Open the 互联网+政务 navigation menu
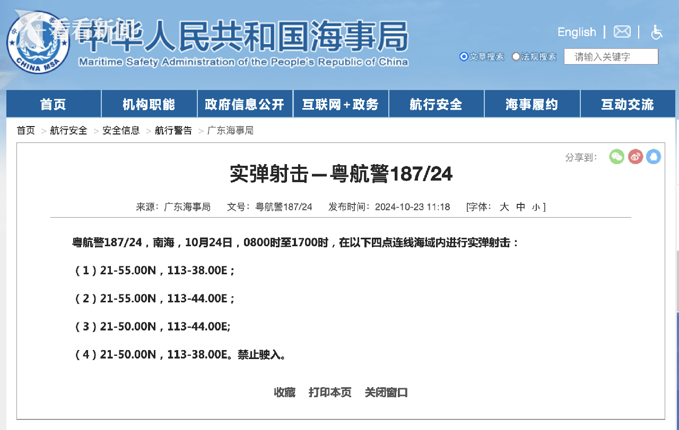This screenshot has width=679, height=430. [x=340, y=104]
